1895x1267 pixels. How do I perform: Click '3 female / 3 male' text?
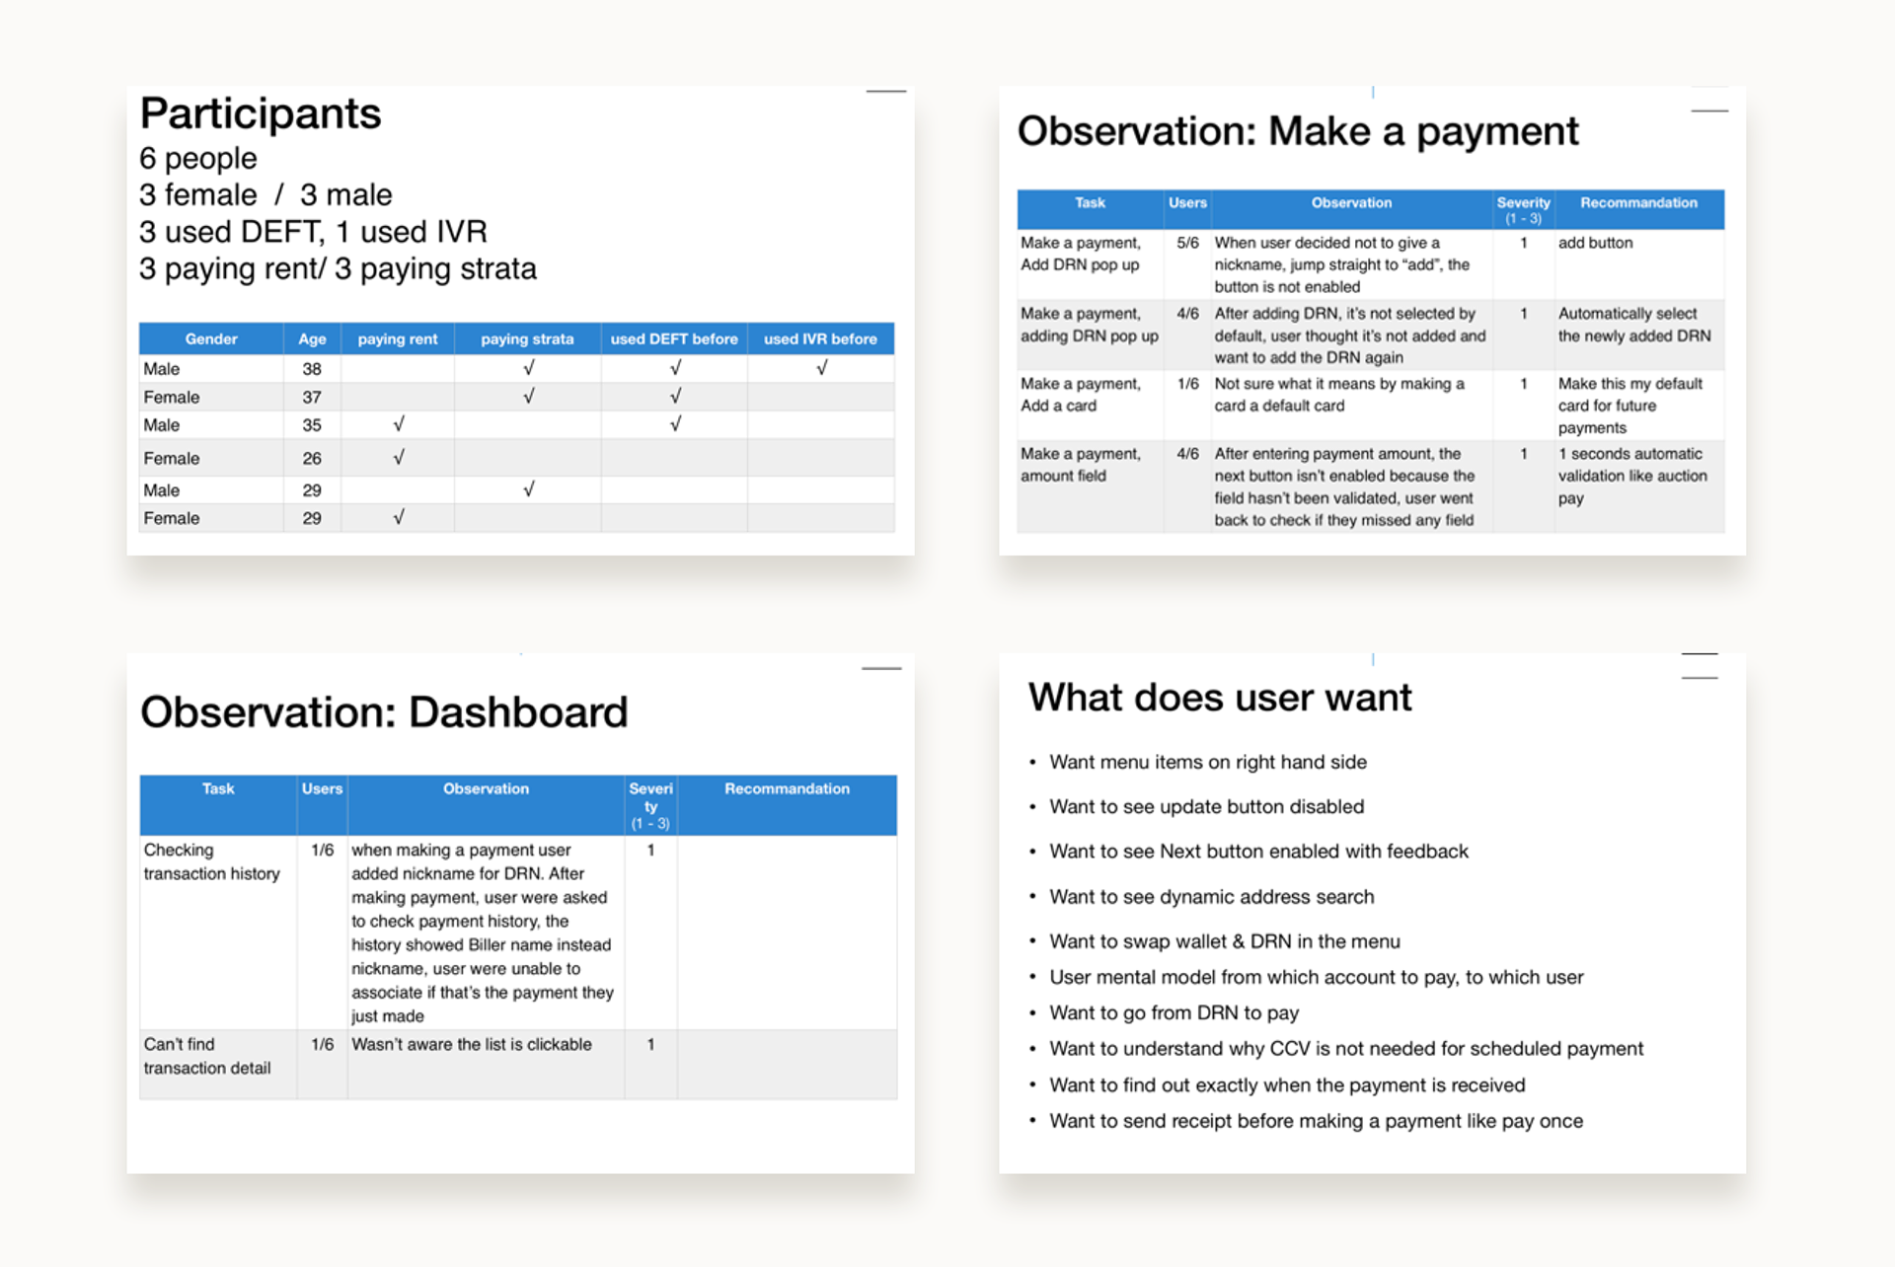click(265, 194)
